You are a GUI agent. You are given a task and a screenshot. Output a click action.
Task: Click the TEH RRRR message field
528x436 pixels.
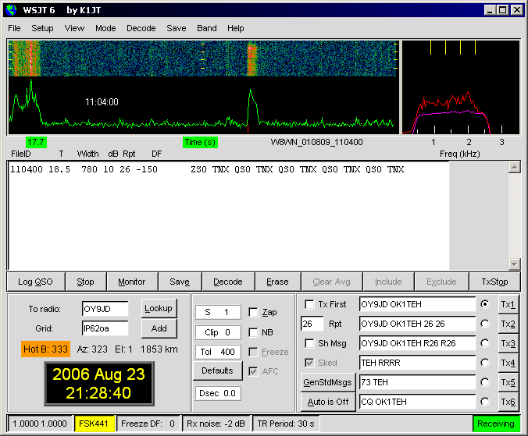coord(418,363)
